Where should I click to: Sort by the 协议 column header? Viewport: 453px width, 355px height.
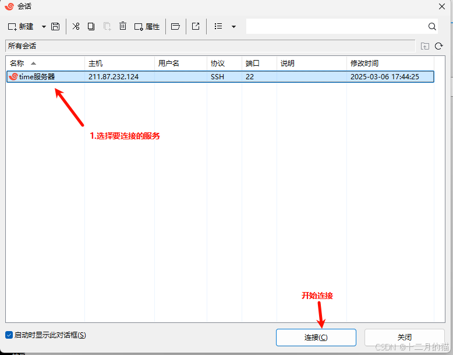pyautogui.click(x=225, y=63)
